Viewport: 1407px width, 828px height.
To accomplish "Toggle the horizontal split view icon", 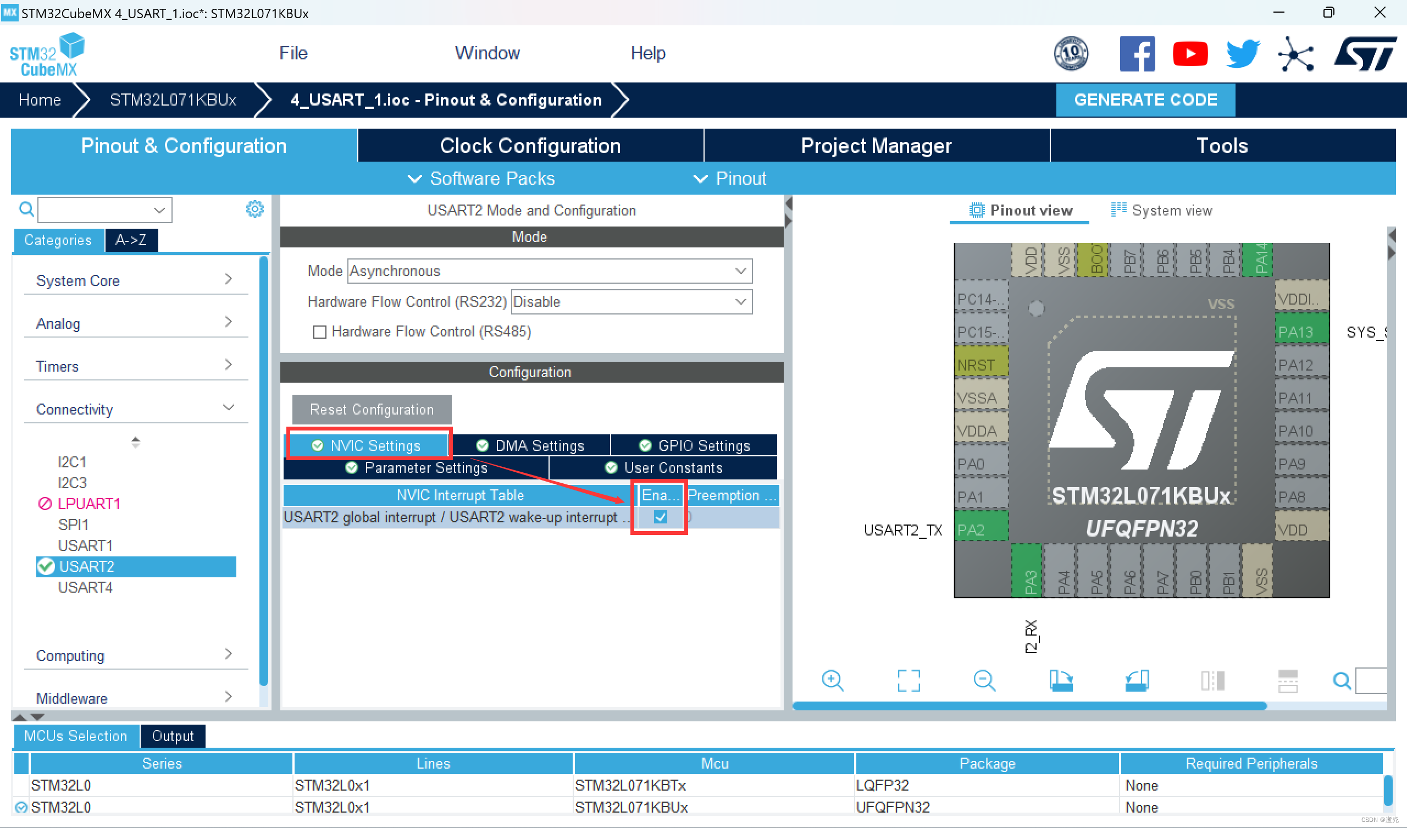I will 1288,680.
